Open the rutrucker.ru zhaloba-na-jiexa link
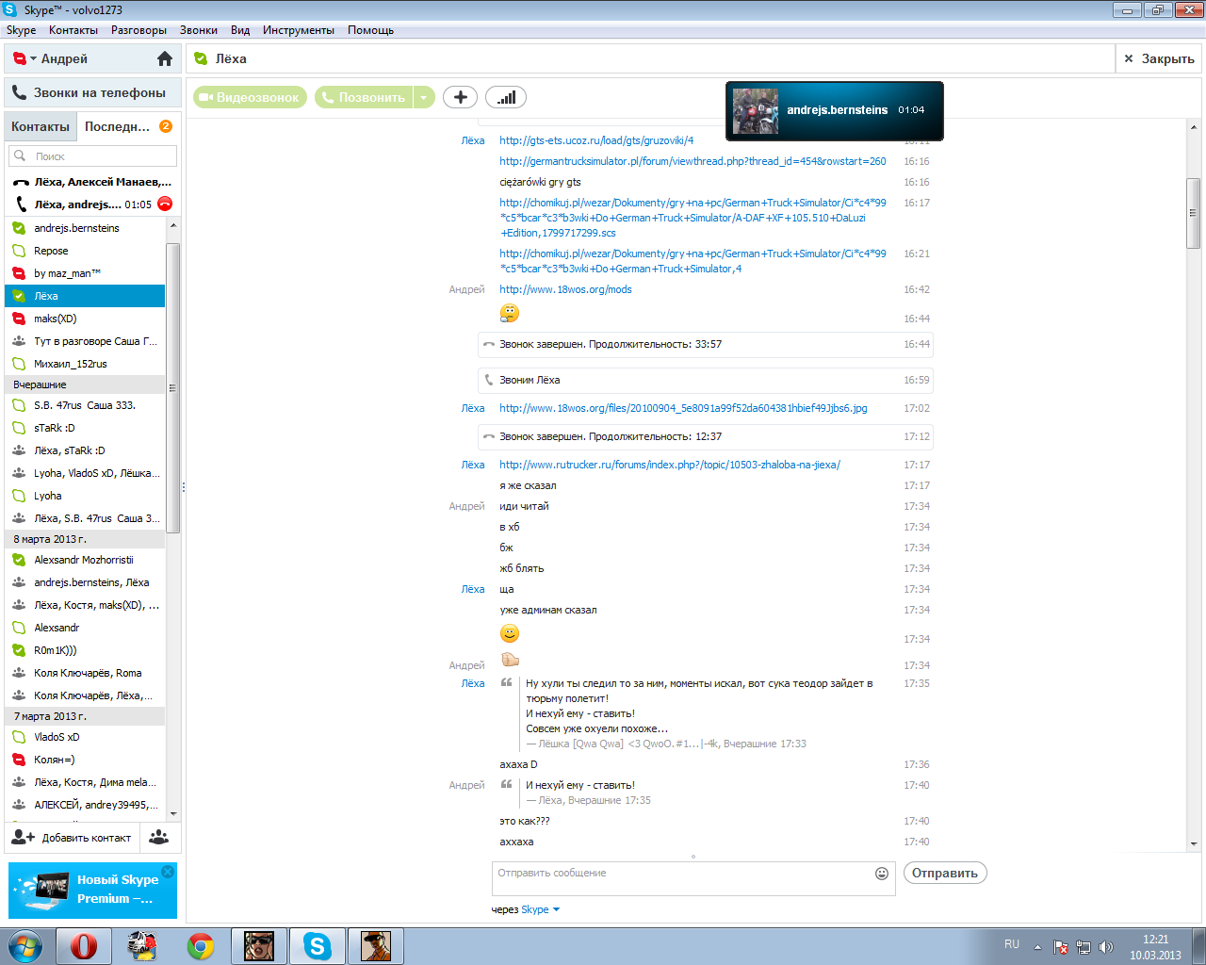 click(670, 465)
